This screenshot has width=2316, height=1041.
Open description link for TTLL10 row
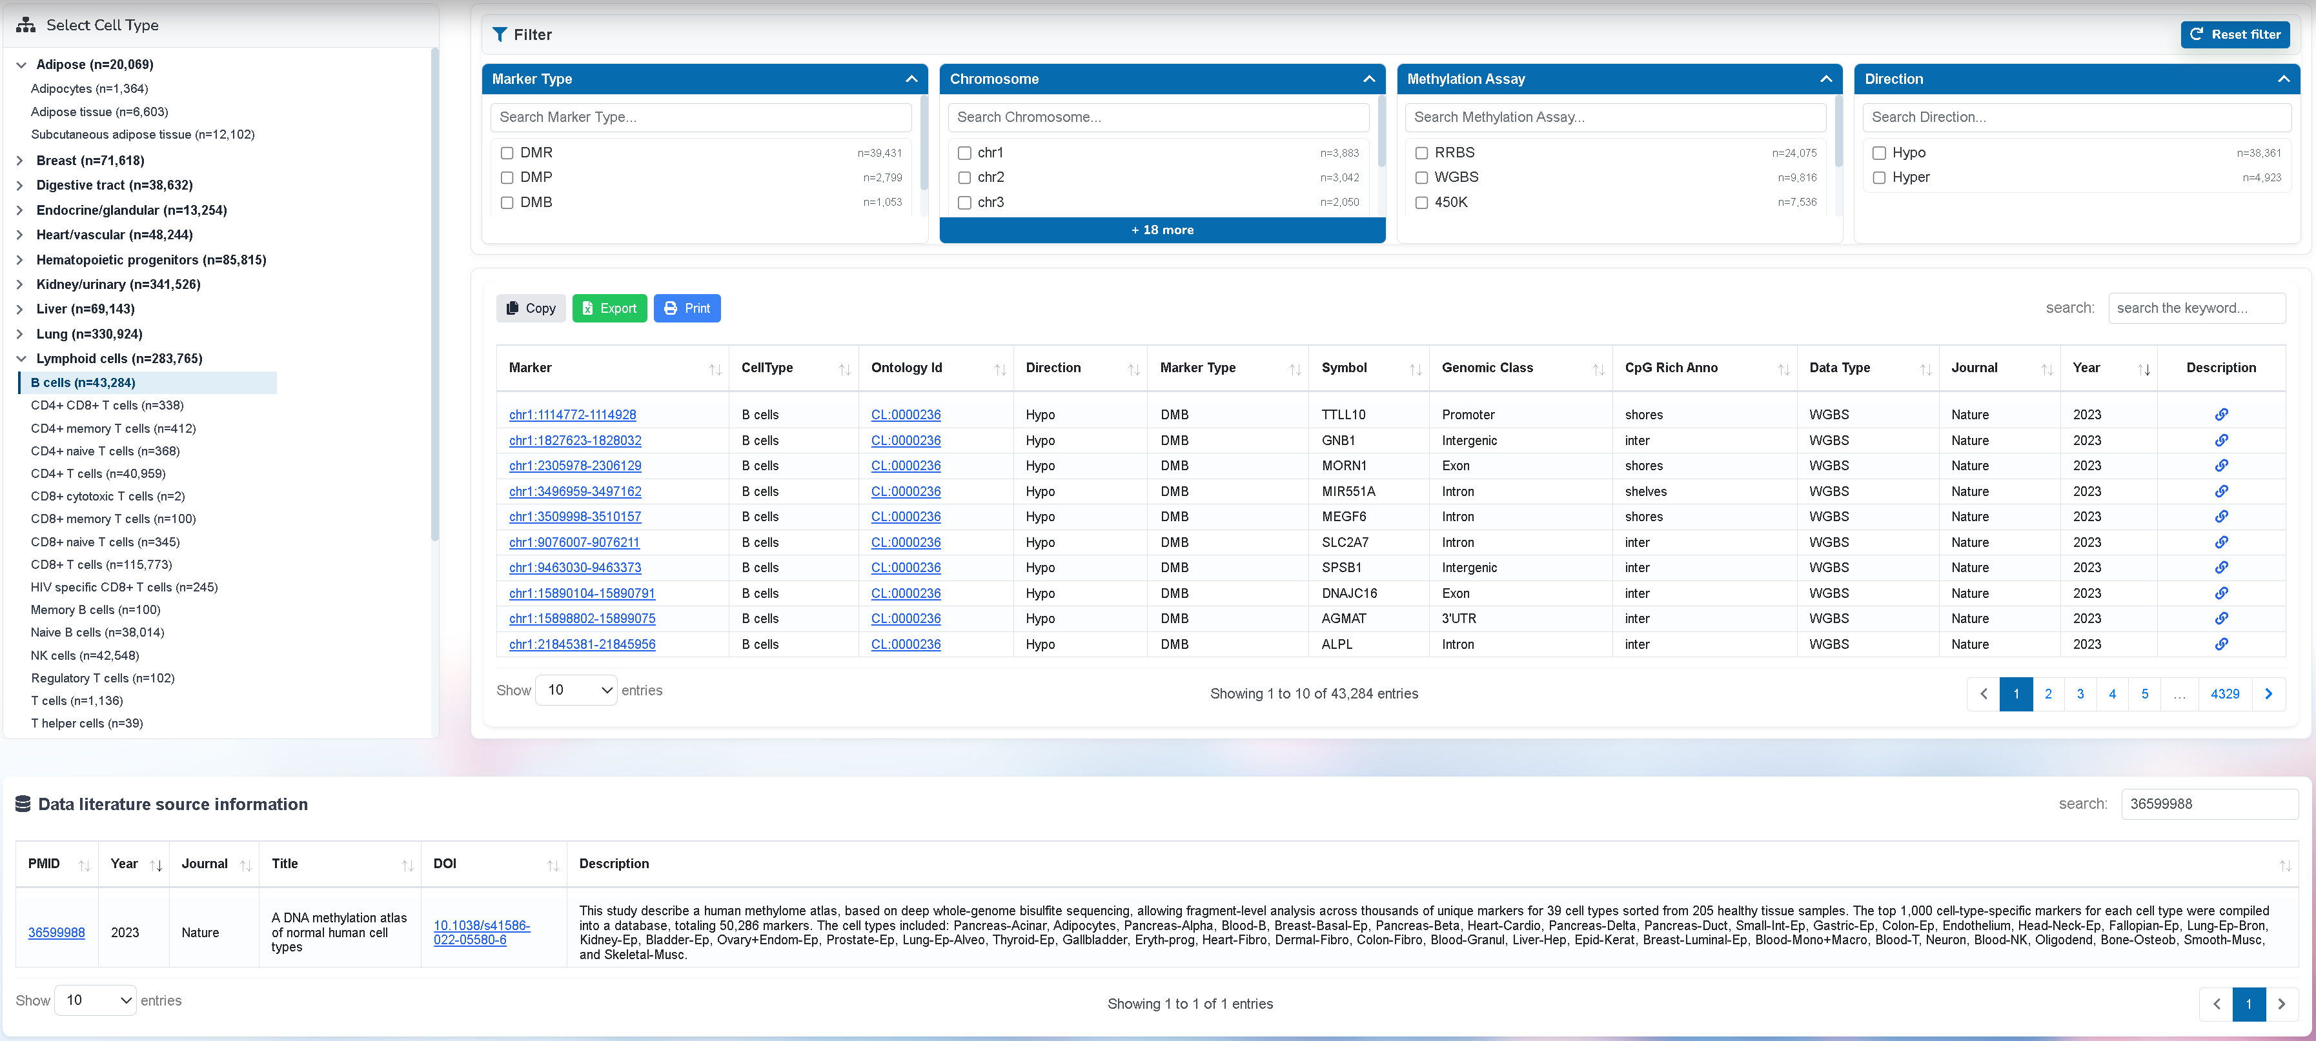click(2220, 414)
